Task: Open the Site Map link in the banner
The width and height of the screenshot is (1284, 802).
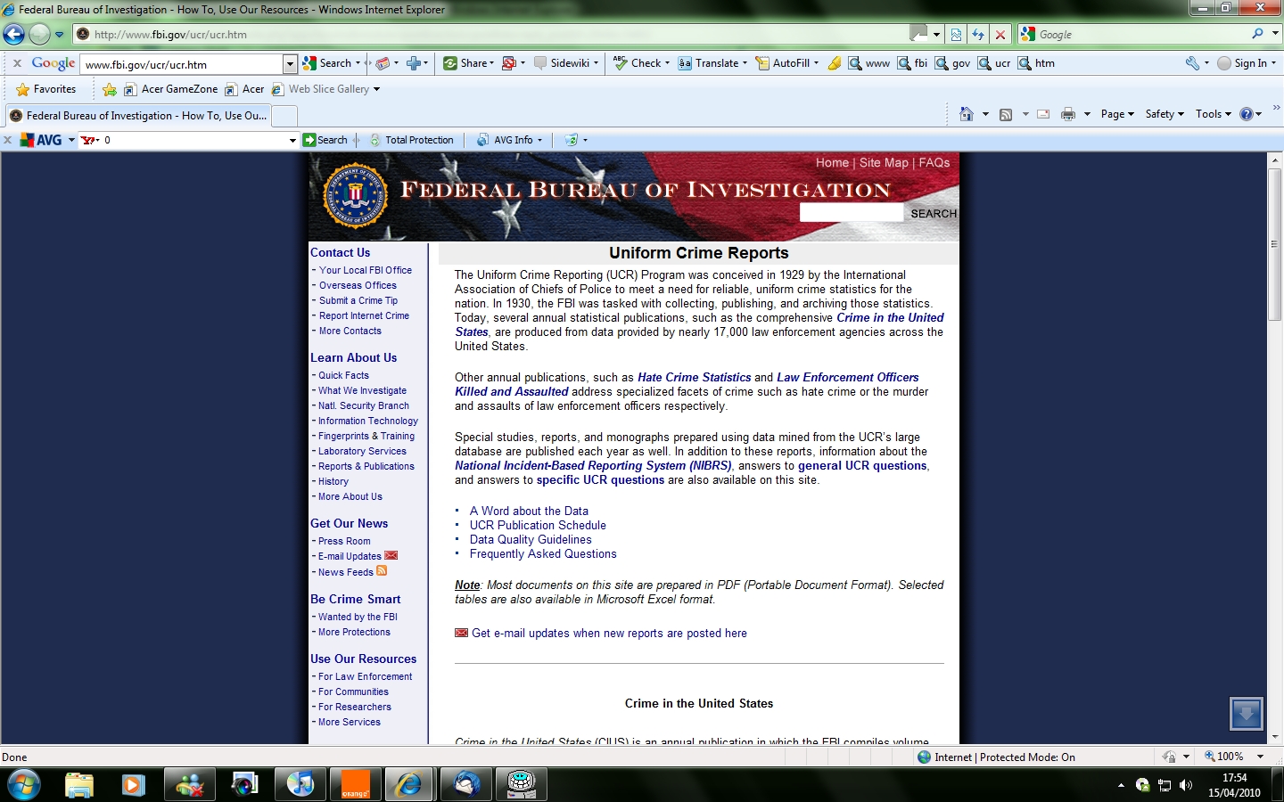Action: (x=884, y=163)
